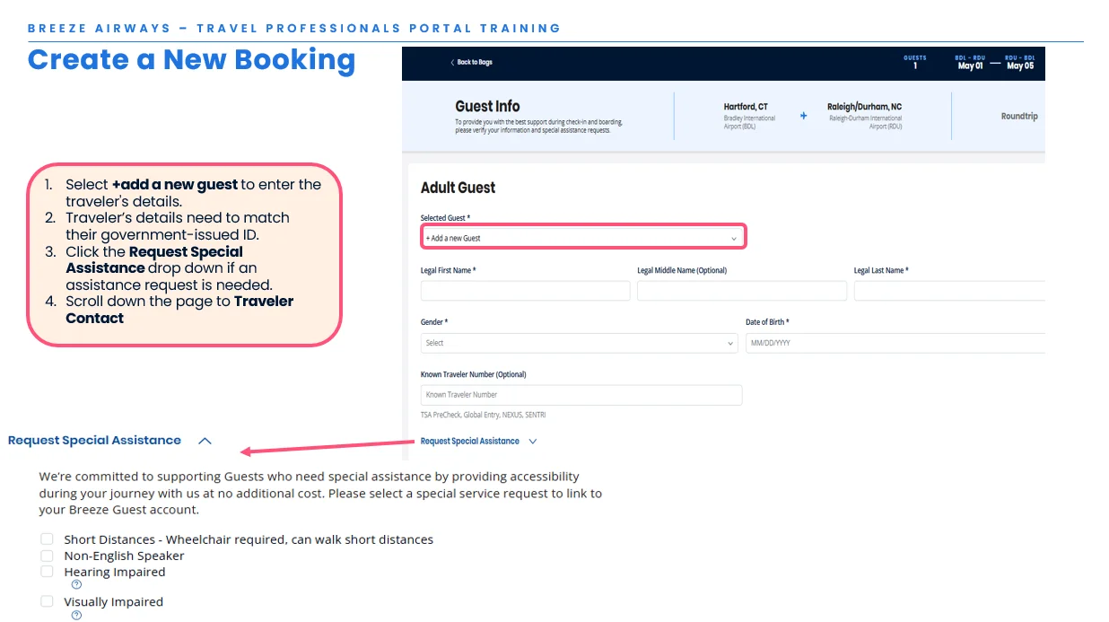Viewport: 1109px width, 622px height.
Task: Open help icon under Visually Impaired
Action: click(x=76, y=615)
